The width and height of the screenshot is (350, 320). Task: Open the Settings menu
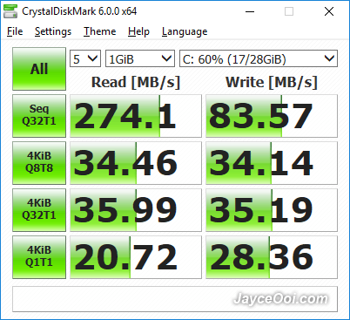(x=53, y=31)
